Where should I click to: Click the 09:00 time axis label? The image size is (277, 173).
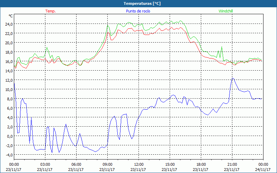[107, 165]
